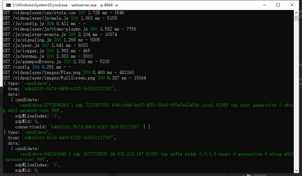Close the cmd.exe webserver window
This screenshot has width=302, height=176.
coord(292,5)
